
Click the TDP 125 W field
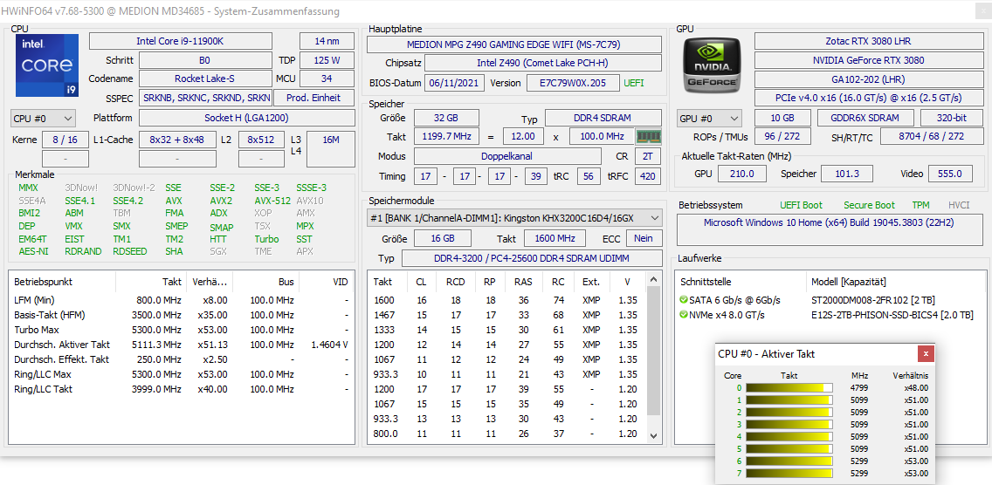327,61
